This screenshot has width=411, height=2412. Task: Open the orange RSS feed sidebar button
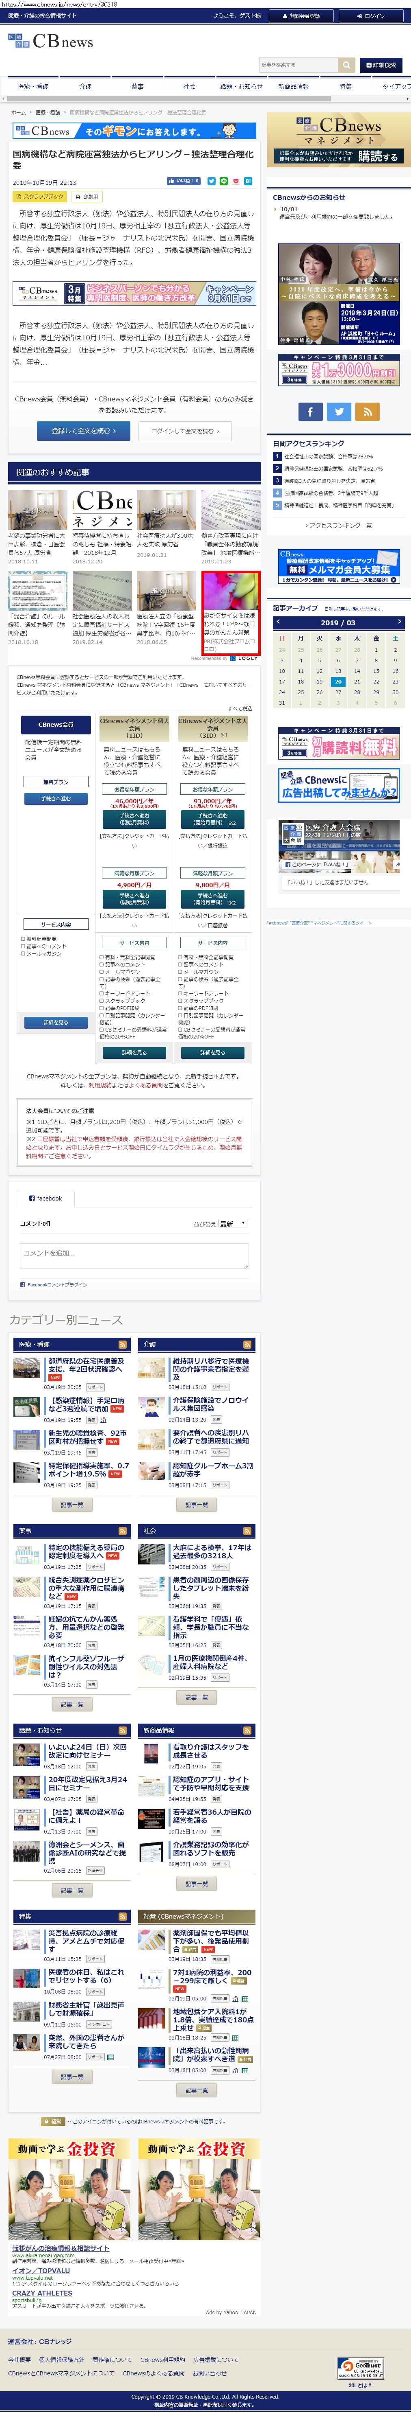point(367,411)
